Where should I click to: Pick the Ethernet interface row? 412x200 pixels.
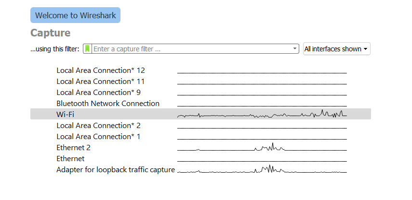point(70,158)
